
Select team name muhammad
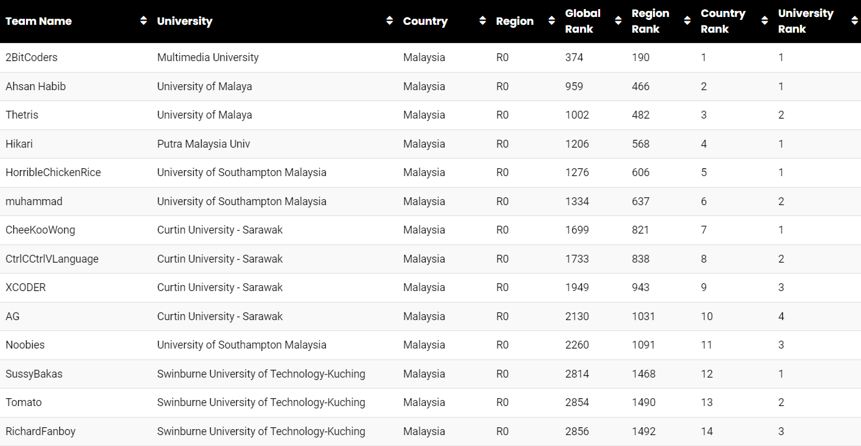34,202
